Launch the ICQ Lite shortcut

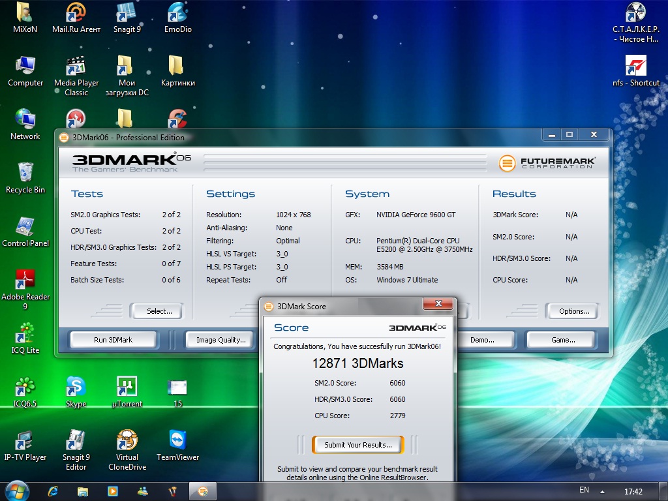pyautogui.click(x=25, y=339)
